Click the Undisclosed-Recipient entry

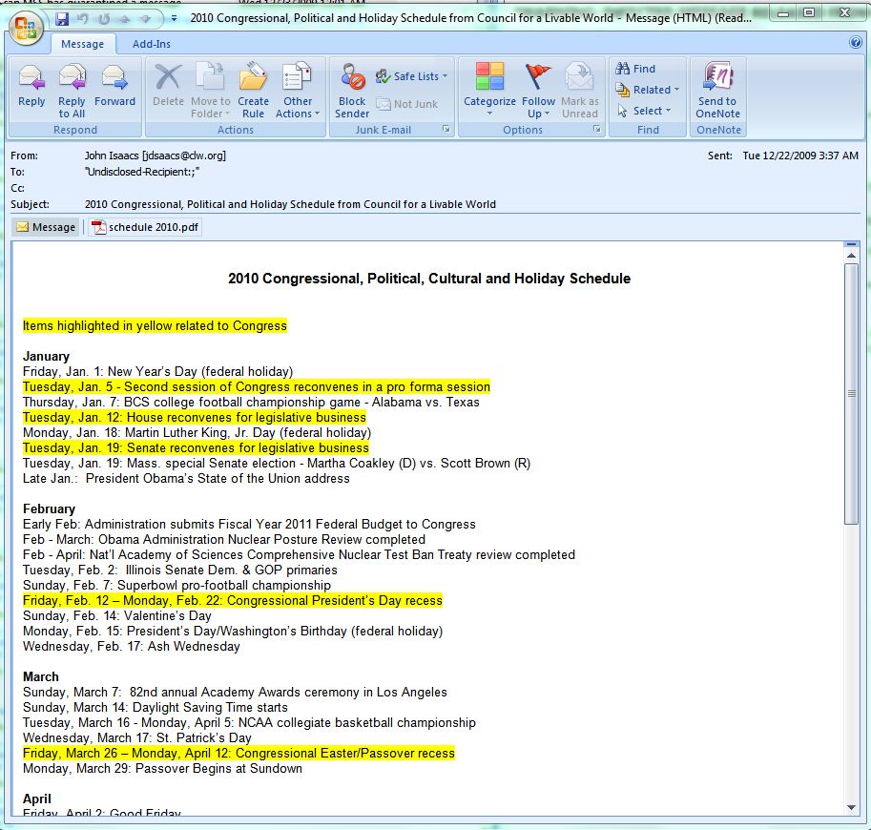pos(141,172)
